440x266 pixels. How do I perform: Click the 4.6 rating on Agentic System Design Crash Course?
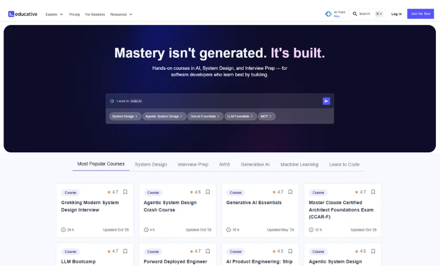point(195,192)
